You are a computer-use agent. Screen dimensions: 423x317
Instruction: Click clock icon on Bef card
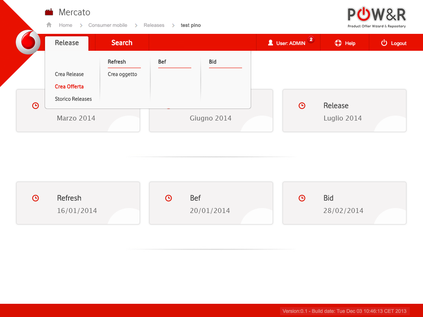point(169,198)
